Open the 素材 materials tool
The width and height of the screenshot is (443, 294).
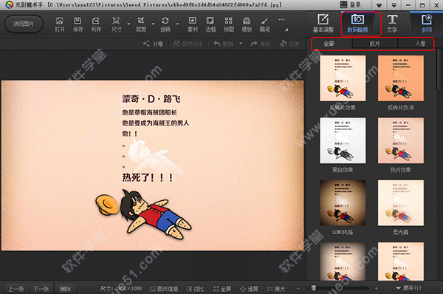[193, 24]
